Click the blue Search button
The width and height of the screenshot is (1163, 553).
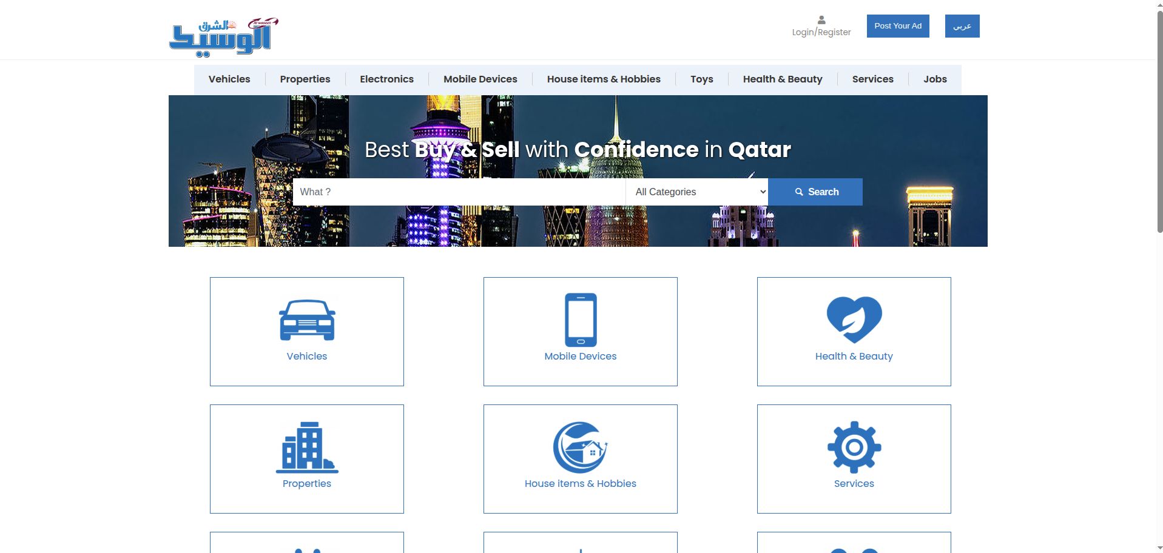point(815,192)
